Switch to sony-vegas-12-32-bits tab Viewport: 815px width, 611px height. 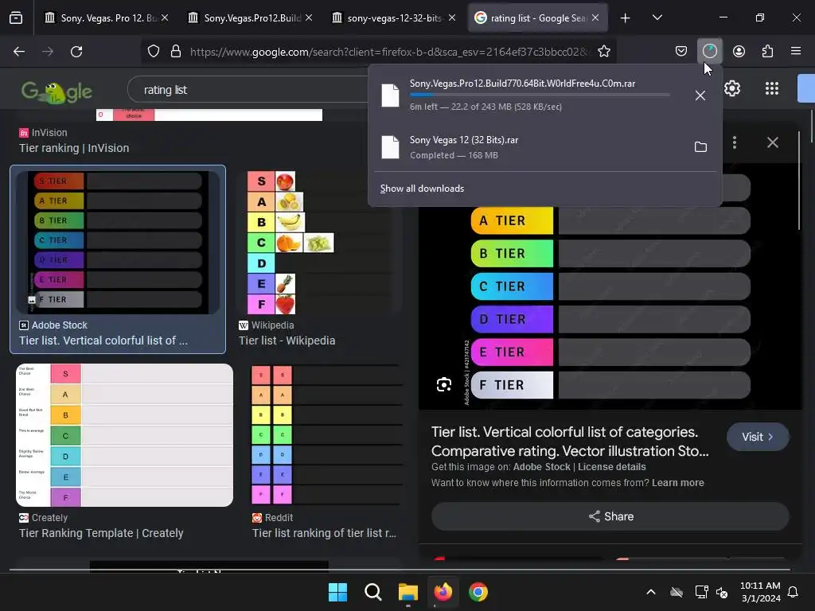(x=393, y=18)
